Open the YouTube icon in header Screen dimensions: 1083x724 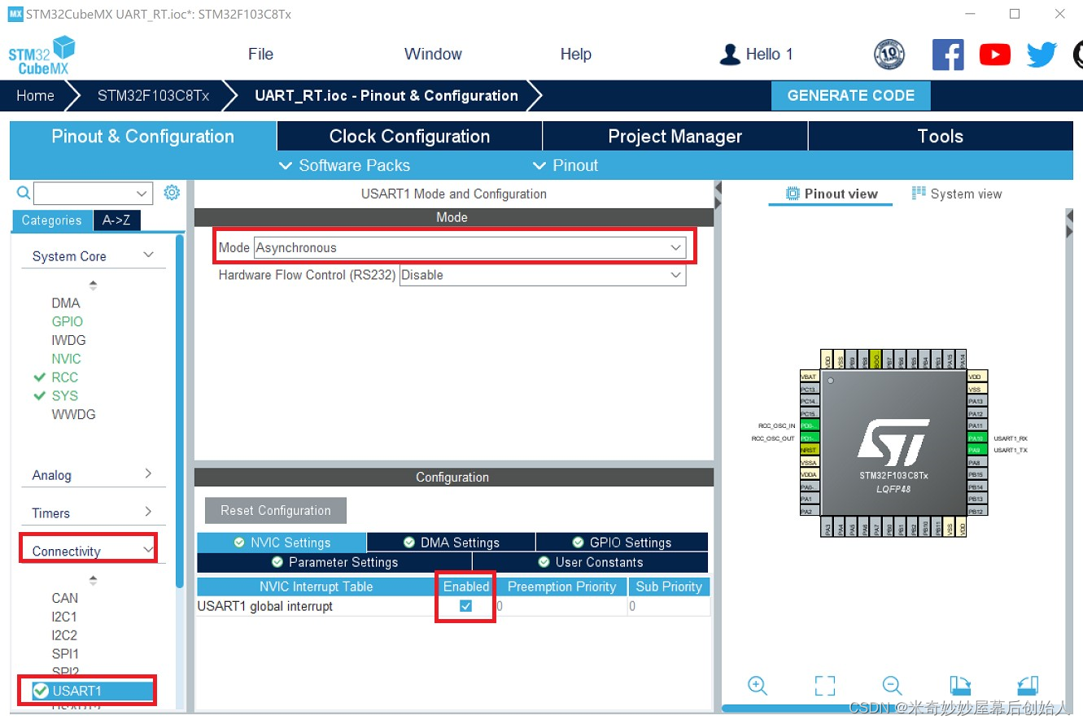995,55
